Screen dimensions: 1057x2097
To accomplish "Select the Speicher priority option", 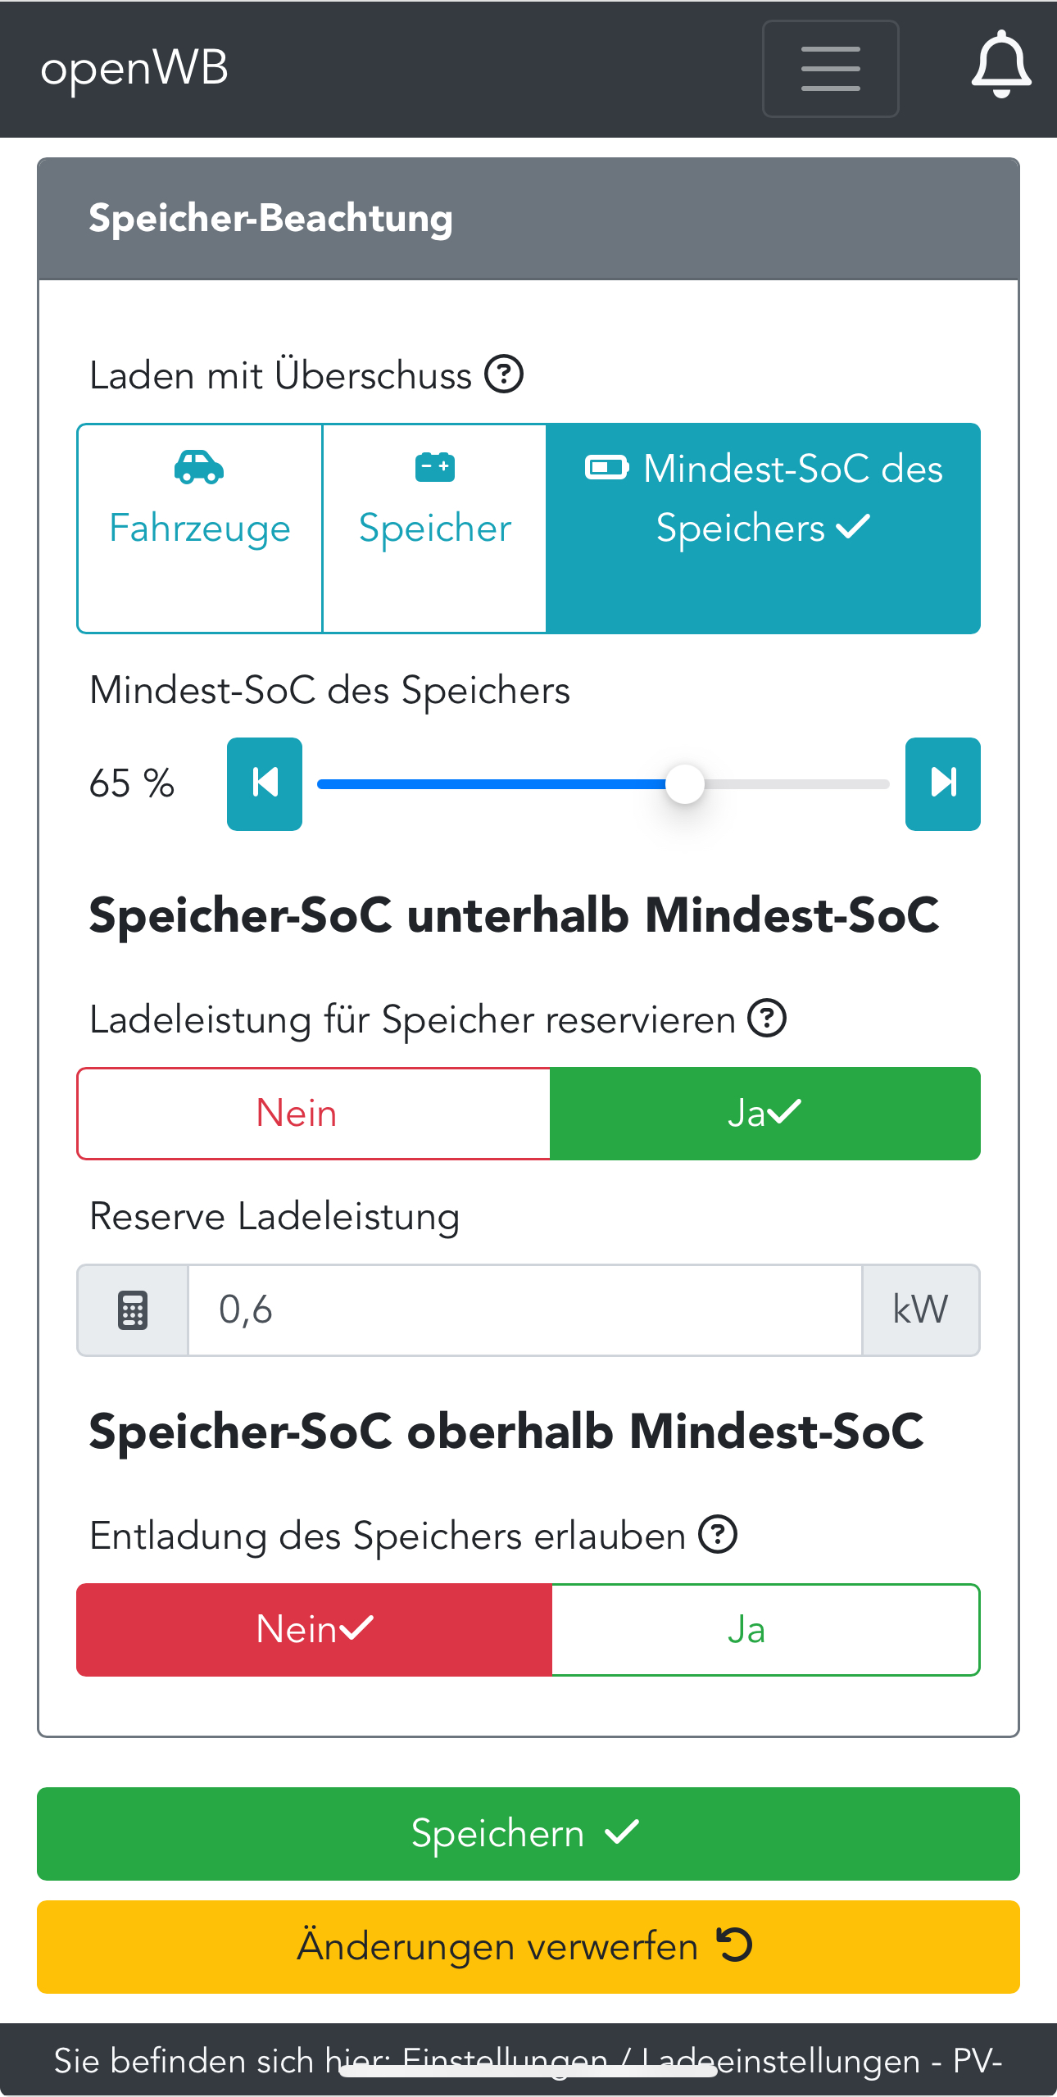I will (434, 528).
